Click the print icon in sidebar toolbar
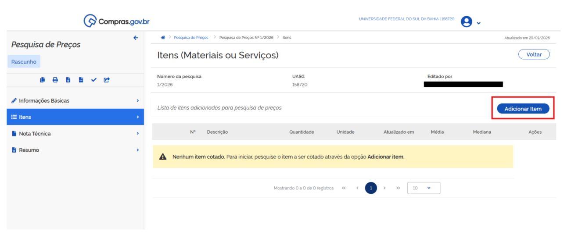The width and height of the screenshot is (571, 235). [55, 80]
